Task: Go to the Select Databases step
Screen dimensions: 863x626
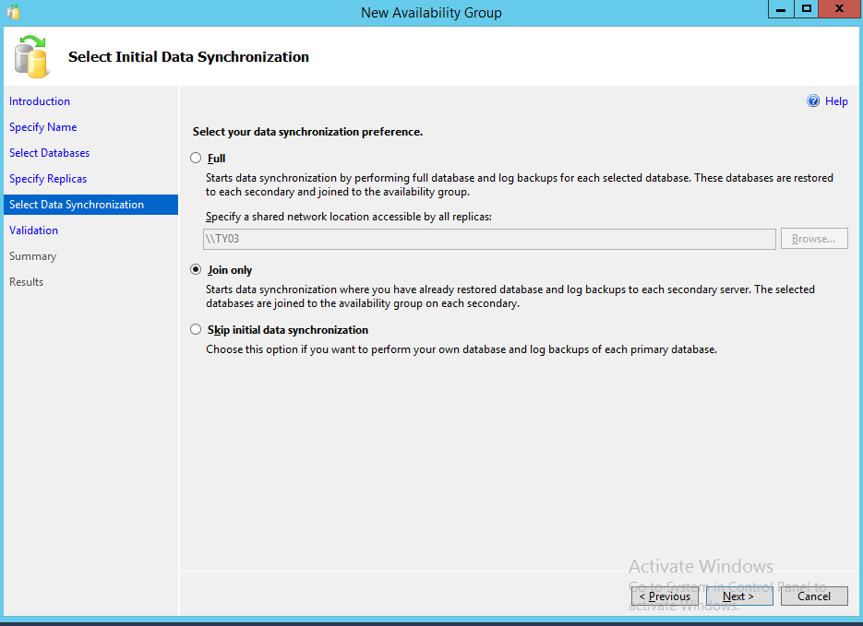Action: click(x=49, y=153)
